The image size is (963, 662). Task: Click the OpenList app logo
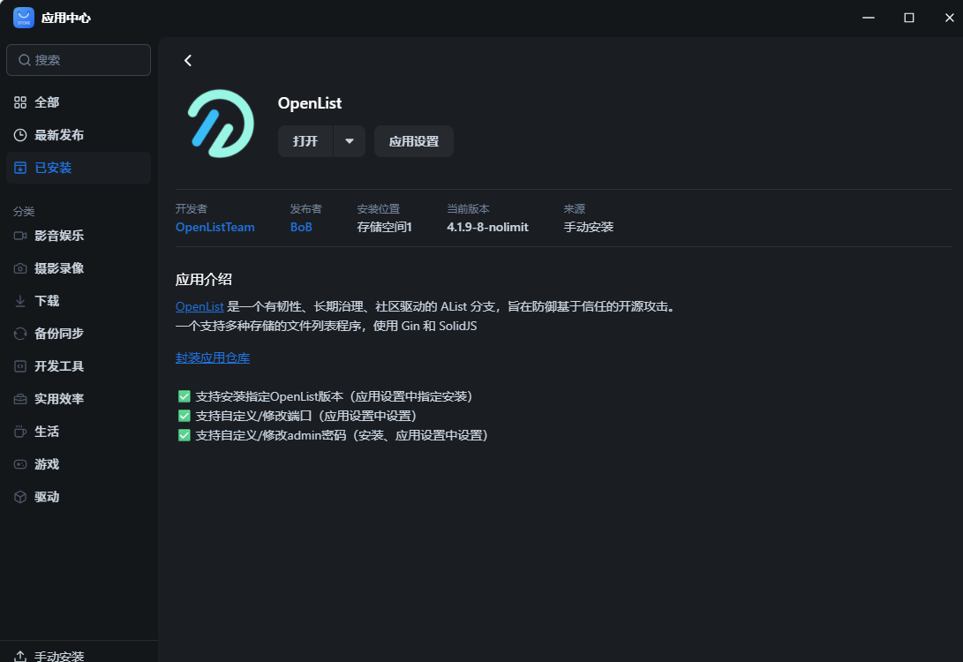[x=221, y=124]
